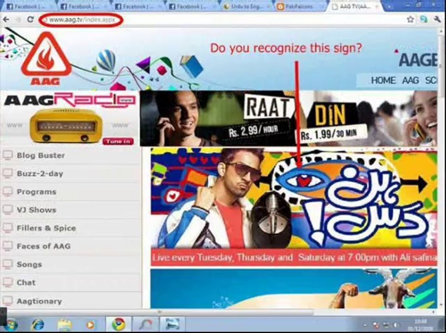This screenshot has width=446, height=333.
Task: Bookmark this page with the star icon
Action: pos(410,19)
